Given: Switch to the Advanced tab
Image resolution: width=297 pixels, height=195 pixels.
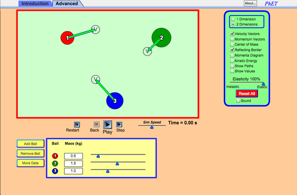Looking at the screenshot, I should (x=67, y=3).
